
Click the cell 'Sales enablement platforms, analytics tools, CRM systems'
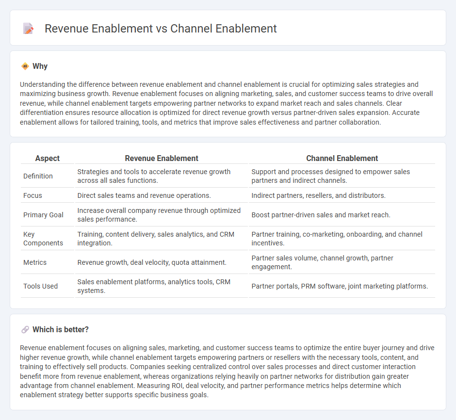(x=162, y=286)
